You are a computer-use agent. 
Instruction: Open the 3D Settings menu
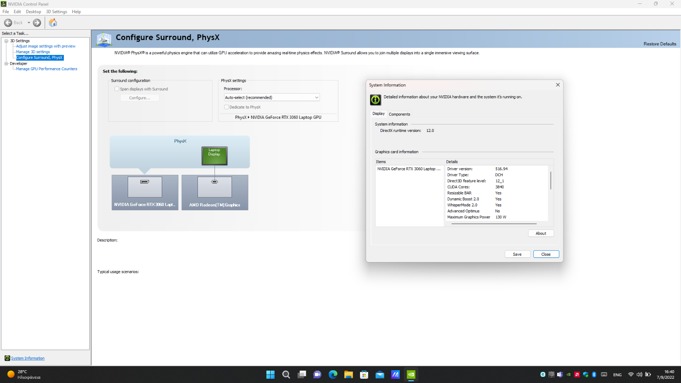(56, 11)
